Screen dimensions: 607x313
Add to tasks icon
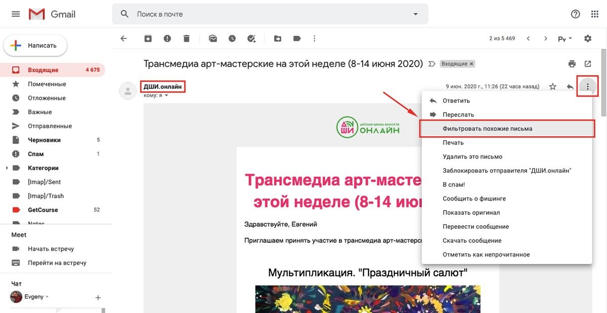point(251,38)
